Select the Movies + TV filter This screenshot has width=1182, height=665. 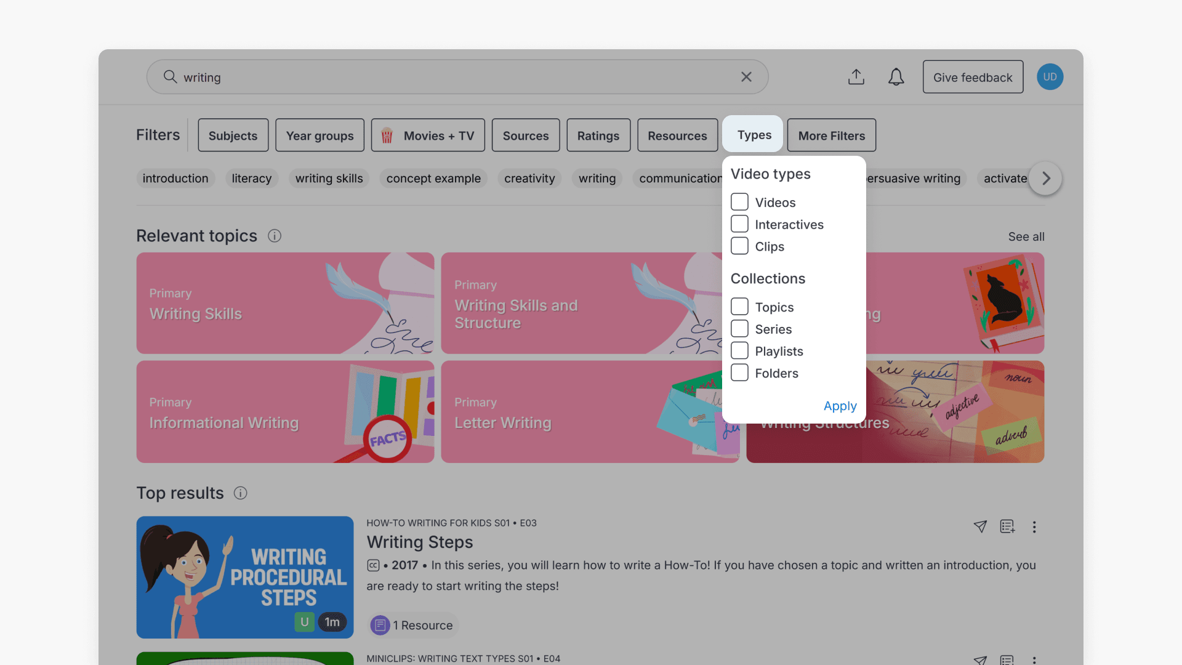click(x=428, y=135)
